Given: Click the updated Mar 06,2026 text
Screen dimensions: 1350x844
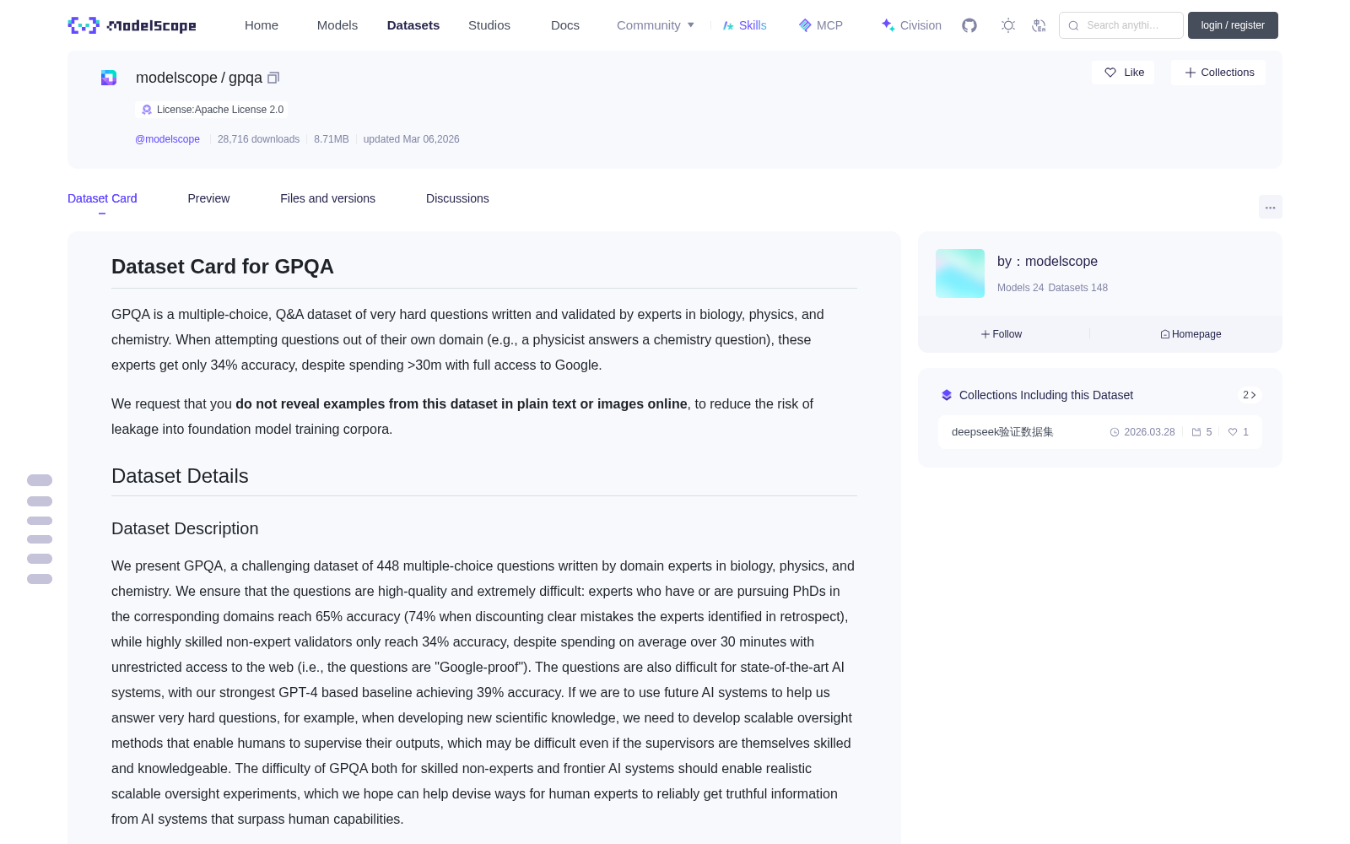Looking at the screenshot, I should [411, 139].
